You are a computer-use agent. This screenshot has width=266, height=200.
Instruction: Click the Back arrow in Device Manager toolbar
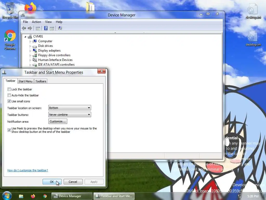click(24, 28)
